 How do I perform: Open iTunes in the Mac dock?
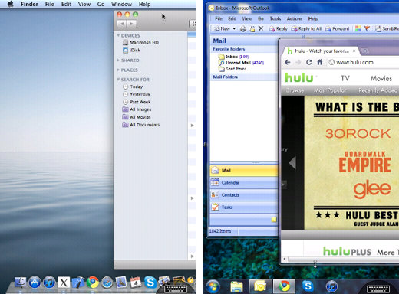[49, 283]
